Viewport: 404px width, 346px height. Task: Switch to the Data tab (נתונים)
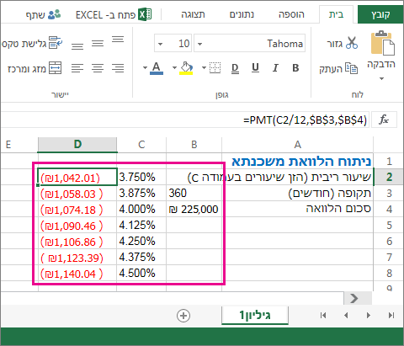pyautogui.click(x=242, y=14)
